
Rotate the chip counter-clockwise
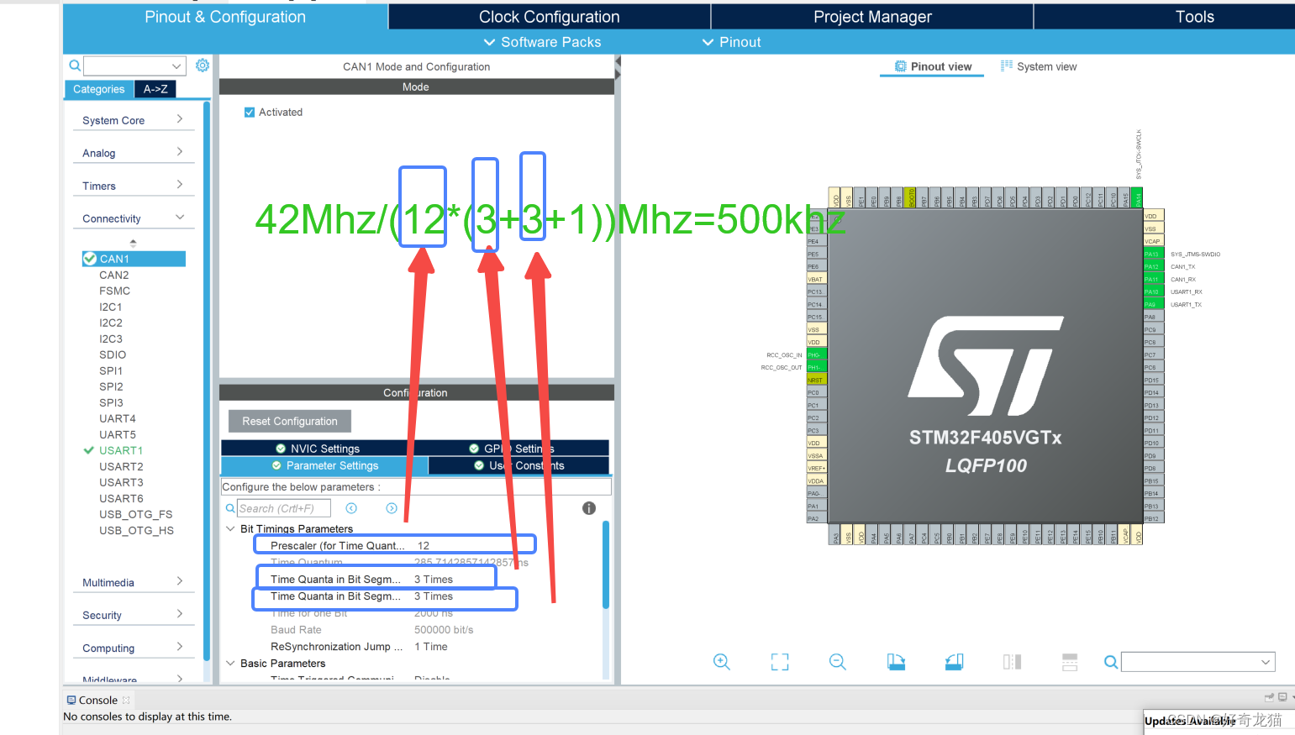(954, 662)
